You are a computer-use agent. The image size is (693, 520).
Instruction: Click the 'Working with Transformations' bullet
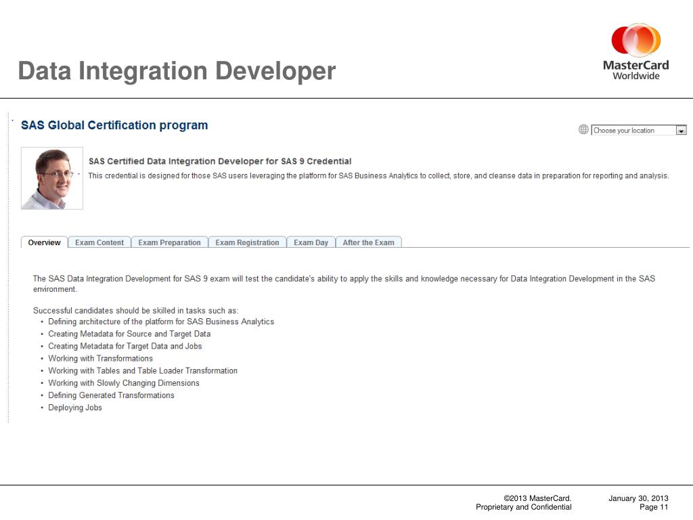(x=100, y=358)
